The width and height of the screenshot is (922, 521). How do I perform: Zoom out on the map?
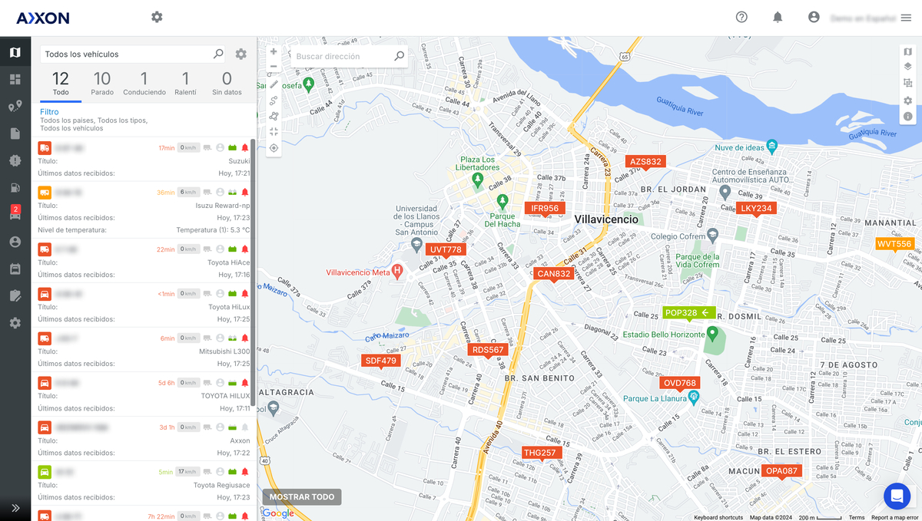point(274,67)
